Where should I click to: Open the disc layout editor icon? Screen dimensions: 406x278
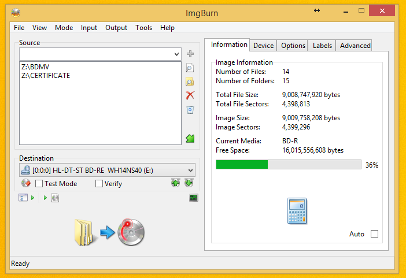tap(23, 198)
